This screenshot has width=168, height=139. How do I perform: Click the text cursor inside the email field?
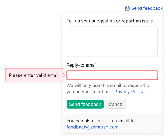[69, 75]
